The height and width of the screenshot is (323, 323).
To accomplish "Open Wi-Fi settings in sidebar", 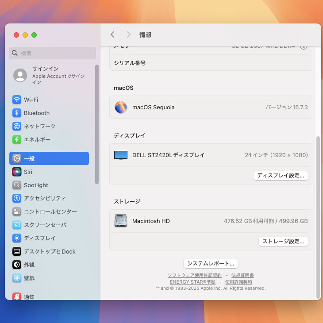I will (x=31, y=100).
